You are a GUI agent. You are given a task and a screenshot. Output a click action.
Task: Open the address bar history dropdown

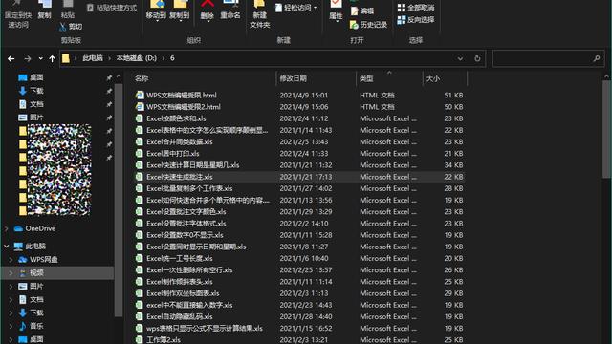click(x=460, y=58)
